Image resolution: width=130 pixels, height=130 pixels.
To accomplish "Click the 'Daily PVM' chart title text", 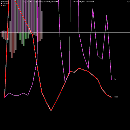I will tap(5, 2).
